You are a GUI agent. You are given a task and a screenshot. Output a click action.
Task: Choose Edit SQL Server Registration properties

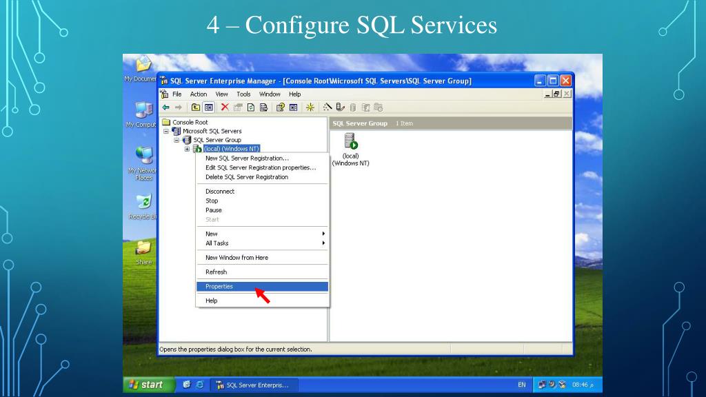coord(262,167)
